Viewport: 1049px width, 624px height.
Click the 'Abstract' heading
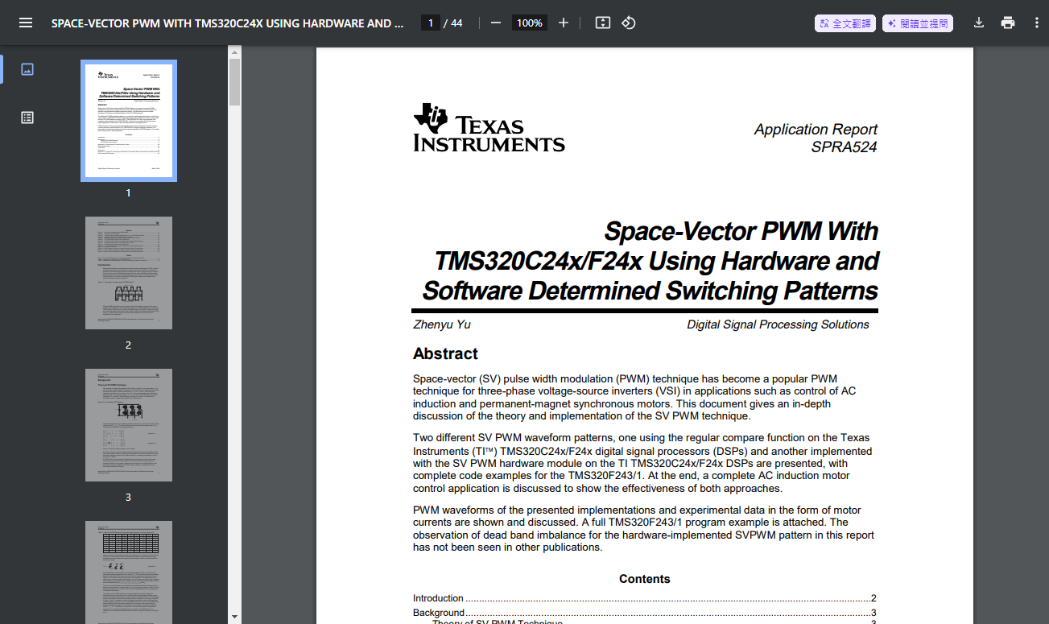(445, 353)
